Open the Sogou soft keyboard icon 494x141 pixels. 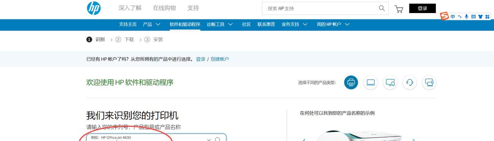point(473,17)
